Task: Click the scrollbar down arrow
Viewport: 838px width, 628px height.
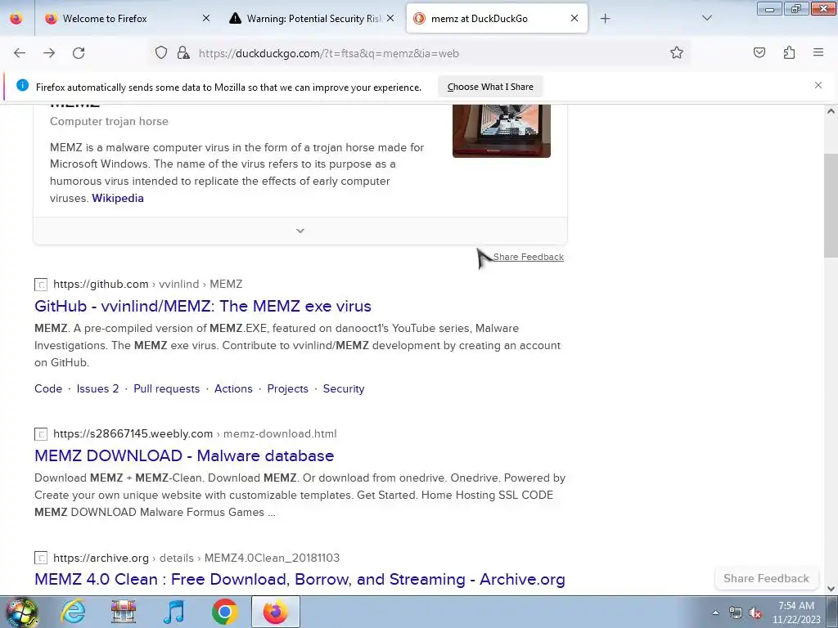Action: click(831, 589)
